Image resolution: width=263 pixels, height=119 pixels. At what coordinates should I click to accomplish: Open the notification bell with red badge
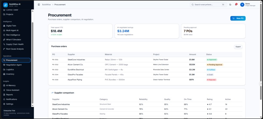pyautogui.click(x=236, y=5)
